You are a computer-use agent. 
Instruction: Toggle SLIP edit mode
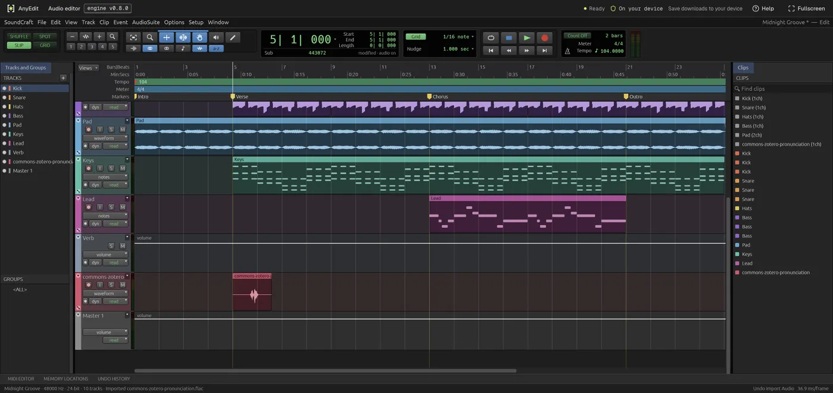(x=19, y=45)
